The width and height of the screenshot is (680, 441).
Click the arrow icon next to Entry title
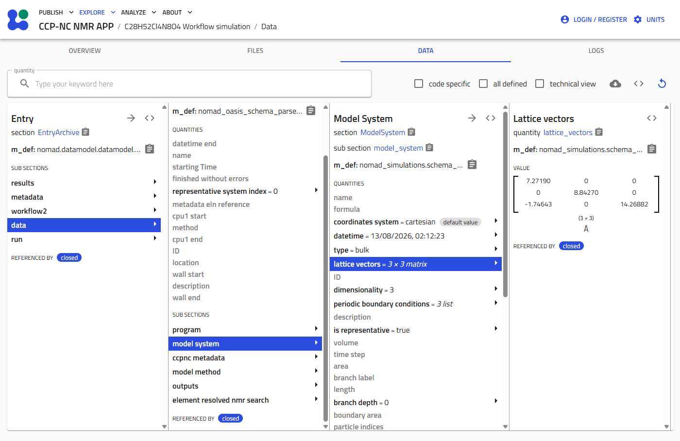[131, 118]
